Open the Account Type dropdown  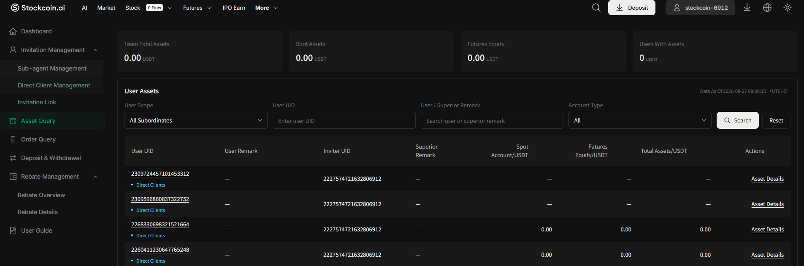tap(640, 120)
